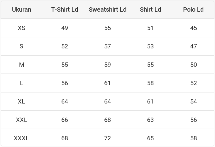Select the XXL size row label
215x147 pixels.
(x=21, y=120)
